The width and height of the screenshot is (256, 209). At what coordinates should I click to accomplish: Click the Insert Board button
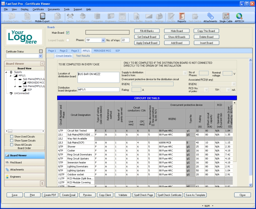click(x=206, y=43)
